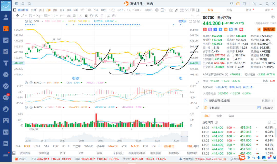Toggle bottom panel collapse icon near 资金流向
This screenshot has width=277, height=164.
[14, 153]
